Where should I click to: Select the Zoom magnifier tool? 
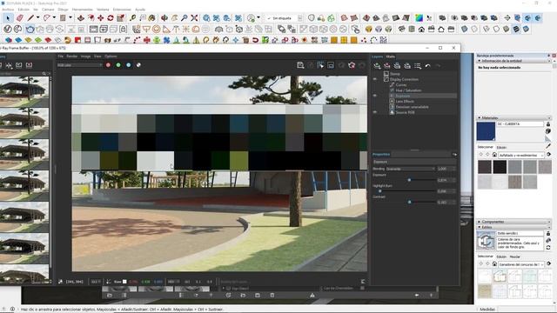point(185,17)
